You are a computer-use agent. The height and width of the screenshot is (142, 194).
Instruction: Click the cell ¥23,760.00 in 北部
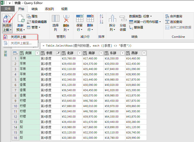pyautogui.click(x=71, y=58)
